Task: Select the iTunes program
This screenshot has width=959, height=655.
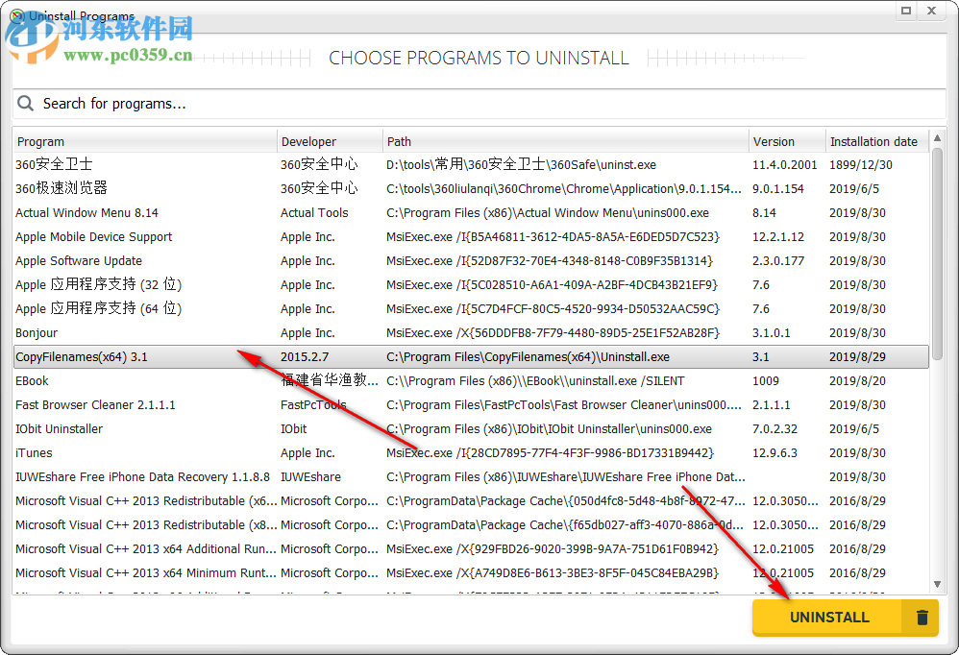Action: [471, 452]
